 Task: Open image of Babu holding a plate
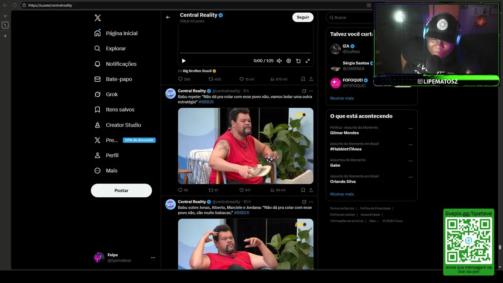pos(246,146)
